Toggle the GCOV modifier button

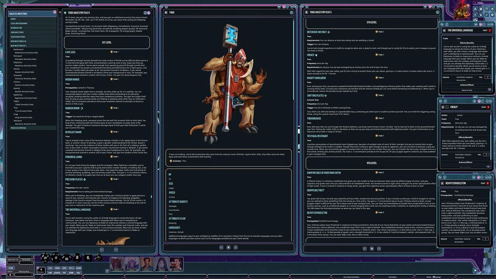[x=64, y=268]
